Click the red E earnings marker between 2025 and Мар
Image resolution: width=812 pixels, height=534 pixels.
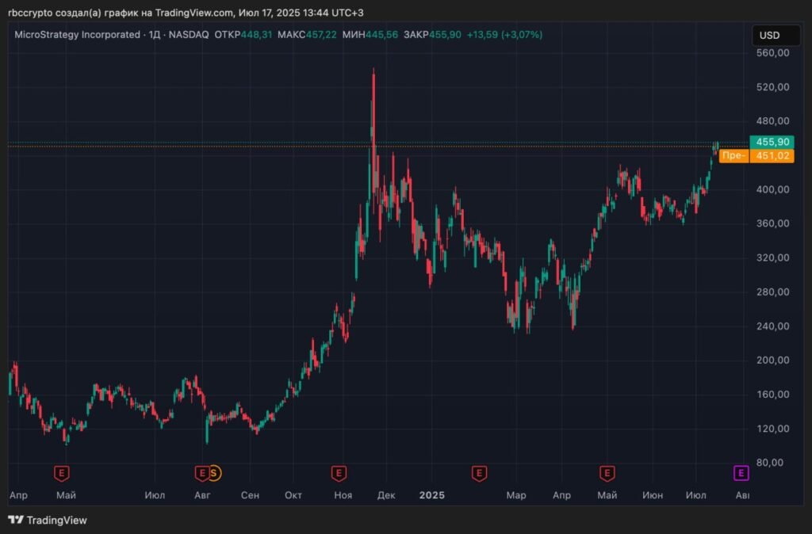click(479, 473)
